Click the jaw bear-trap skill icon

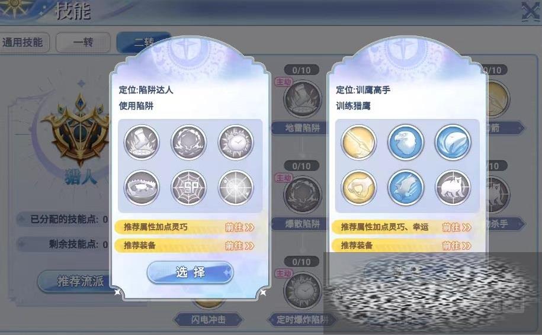click(142, 188)
